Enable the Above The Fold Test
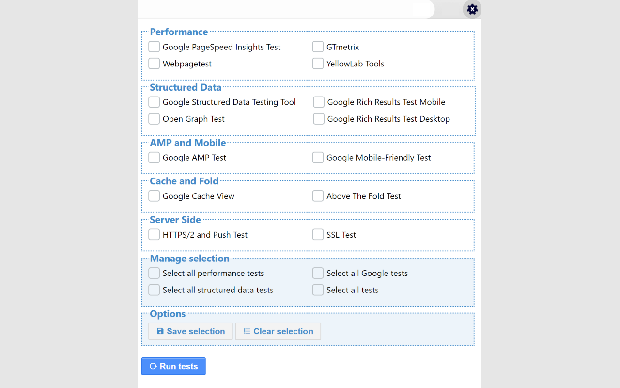The width and height of the screenshot is (620, 388). coord(318,196)
